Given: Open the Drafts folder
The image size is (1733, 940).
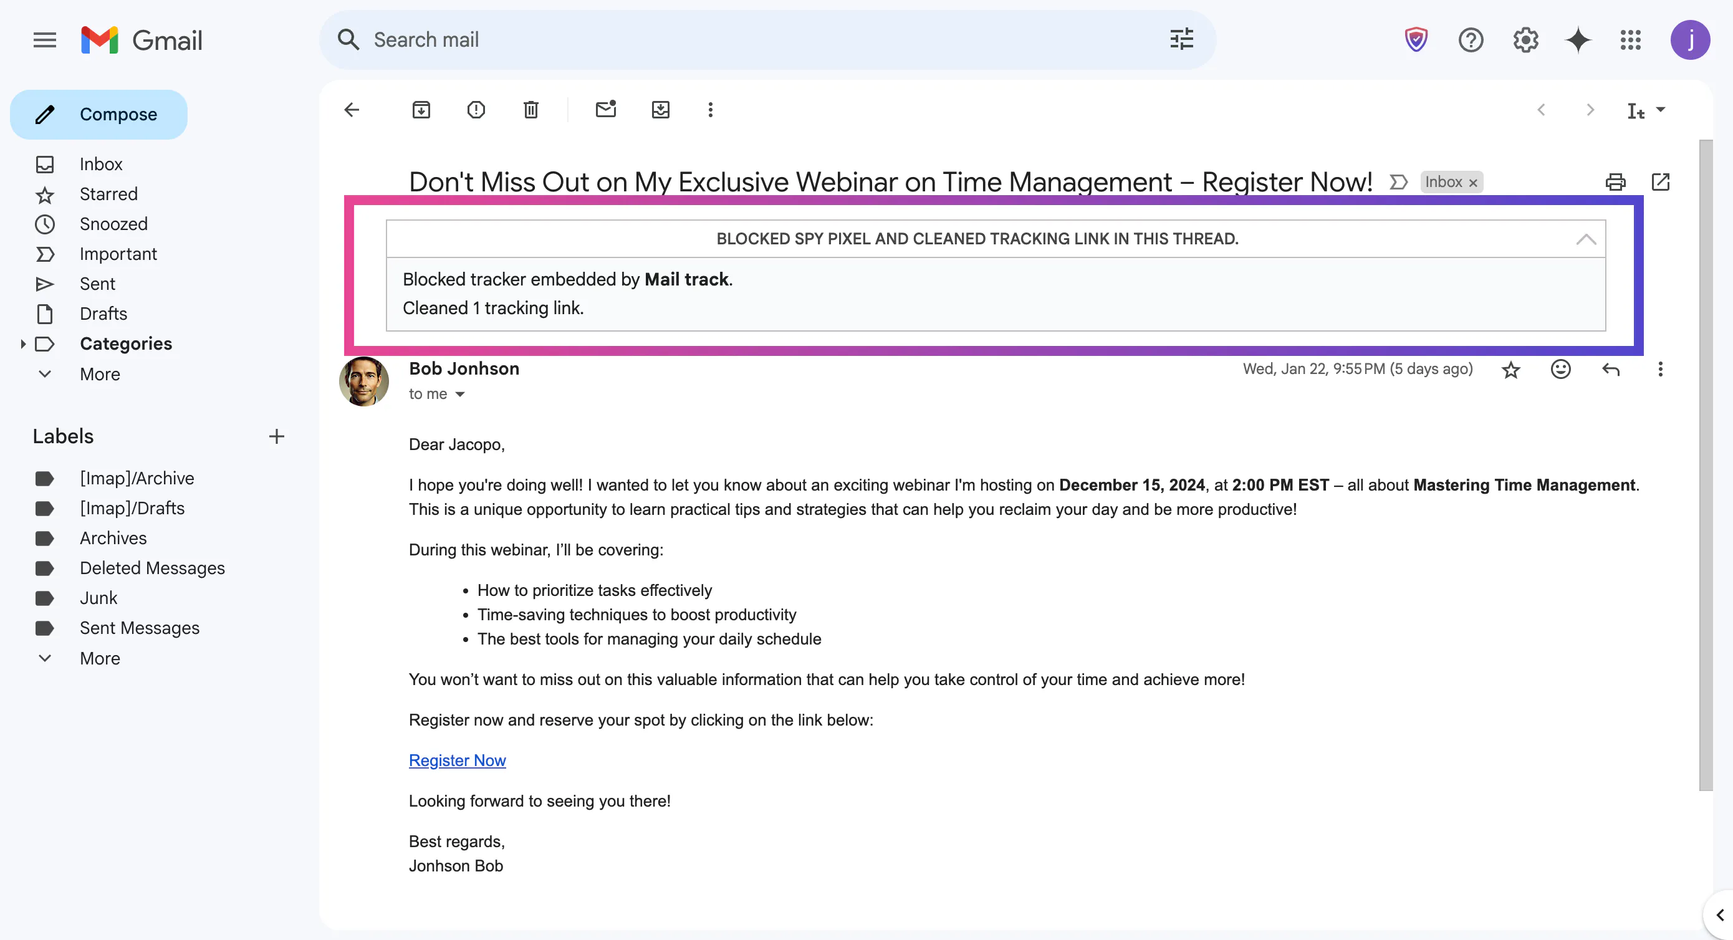Looking at the screenshot, I should pos(103,314).
